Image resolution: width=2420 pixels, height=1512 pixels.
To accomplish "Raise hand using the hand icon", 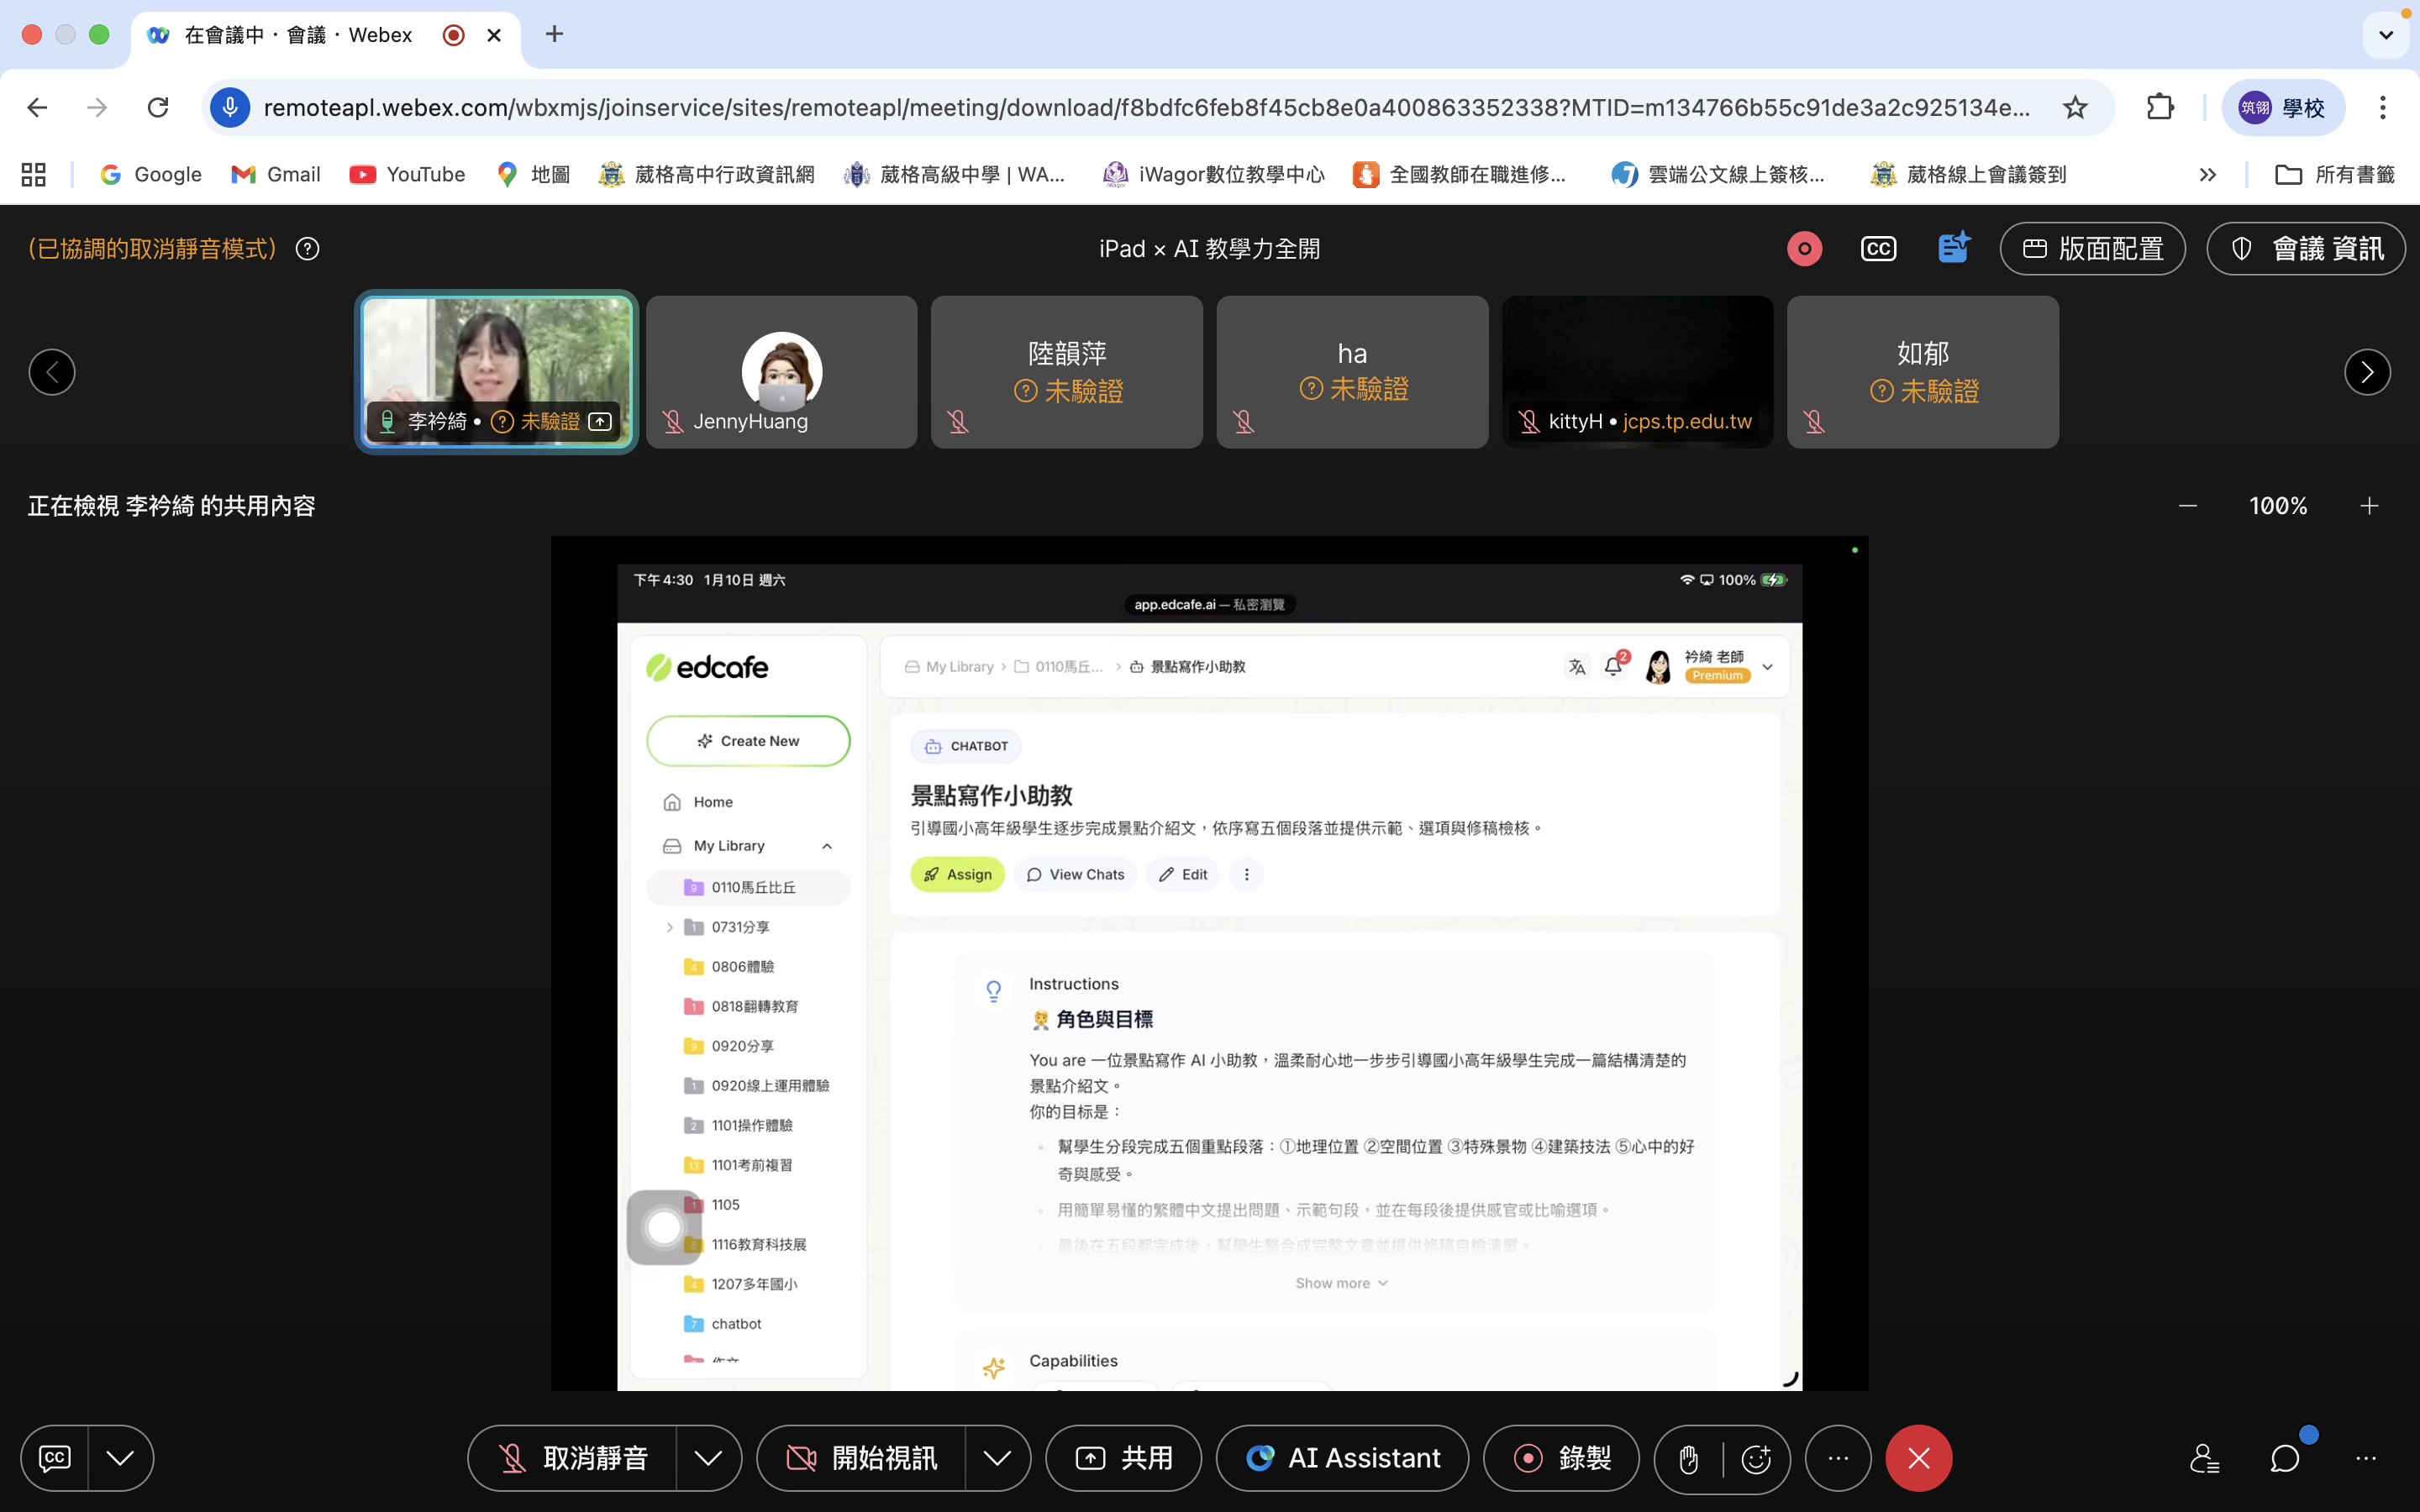I will (x=1689, y=1459).
